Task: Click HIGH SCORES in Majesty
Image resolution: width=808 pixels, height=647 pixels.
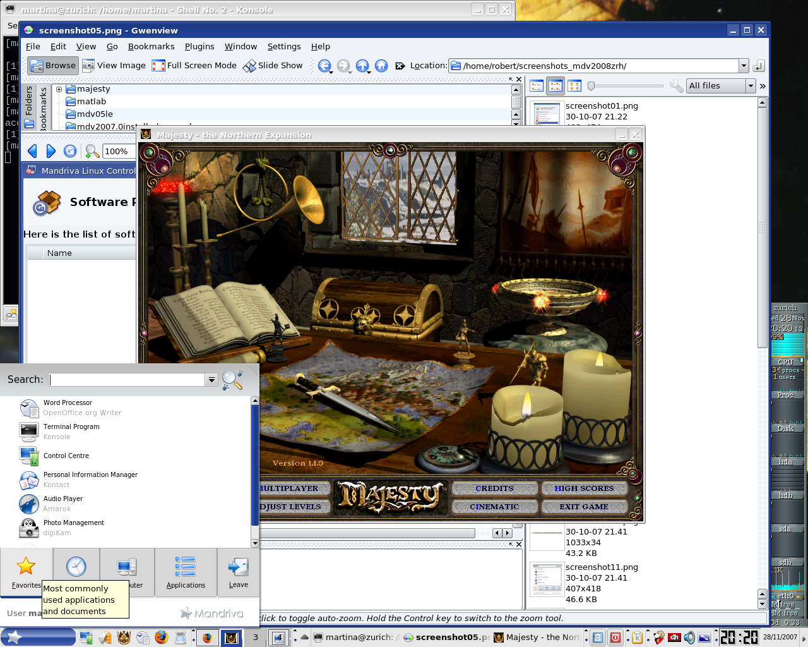Action: (584, 488)
